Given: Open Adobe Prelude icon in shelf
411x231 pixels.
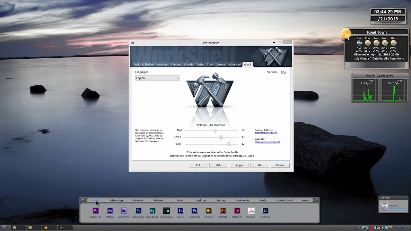Looking at the screenshot, I should [x=138, y=211].
